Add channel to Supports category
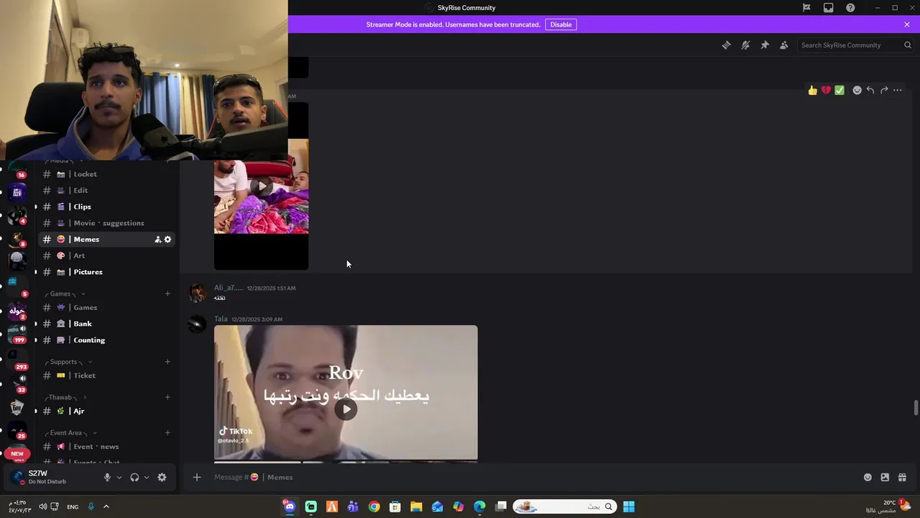 (x=167, y=362)
